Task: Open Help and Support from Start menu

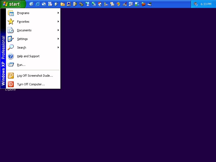Action: [33, 56]
